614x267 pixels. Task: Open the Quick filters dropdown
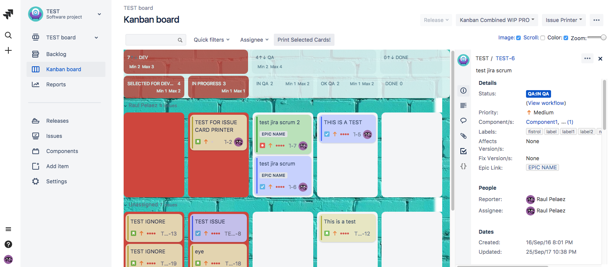[211, 40]
